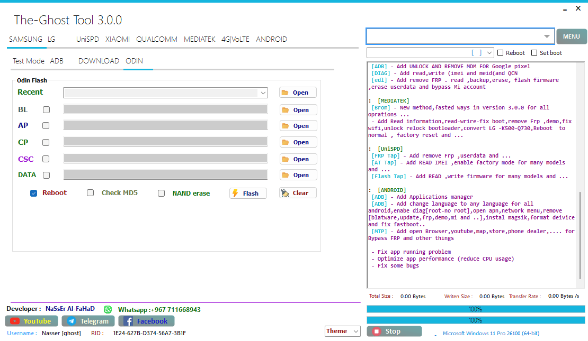The height and width of the screenshot is (341, 588).
Task: Click the YouTube logo icon
Action: pos(15,321)
